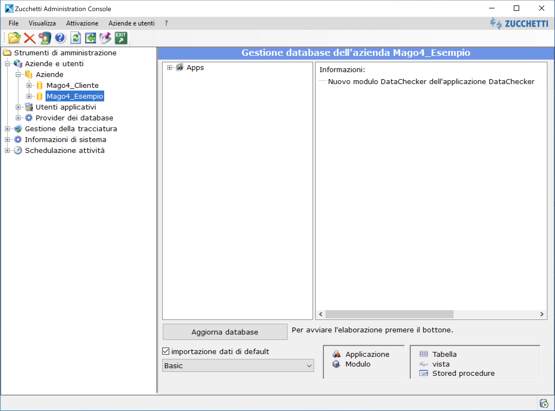The image size is (555, 411).
Task: Select Informazioni di sistema label
Action: coord(66,140)
